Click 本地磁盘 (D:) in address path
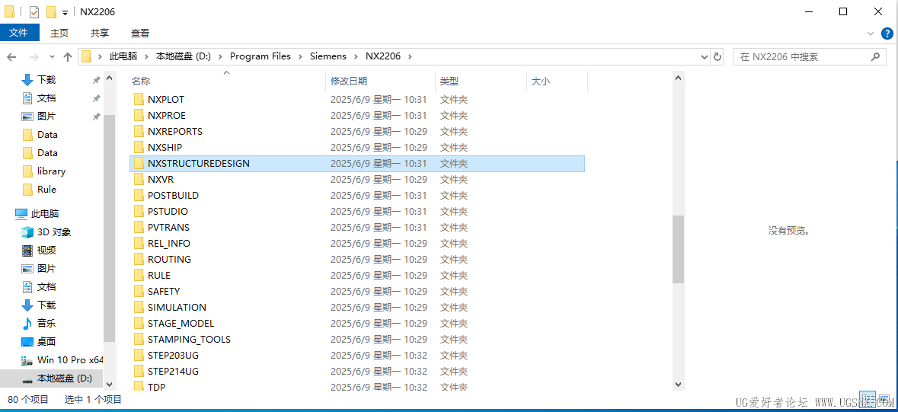 point(184,56)
